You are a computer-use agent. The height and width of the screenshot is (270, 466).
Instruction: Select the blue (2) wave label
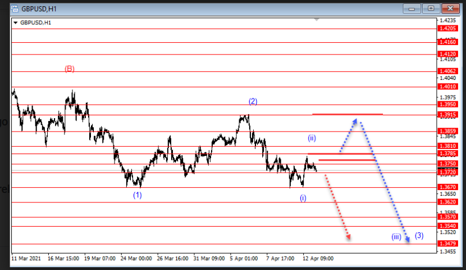pyautogui.click(x=253, y=101)
